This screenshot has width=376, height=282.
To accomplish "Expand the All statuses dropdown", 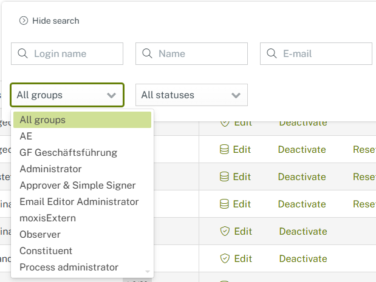I will 191,95.
